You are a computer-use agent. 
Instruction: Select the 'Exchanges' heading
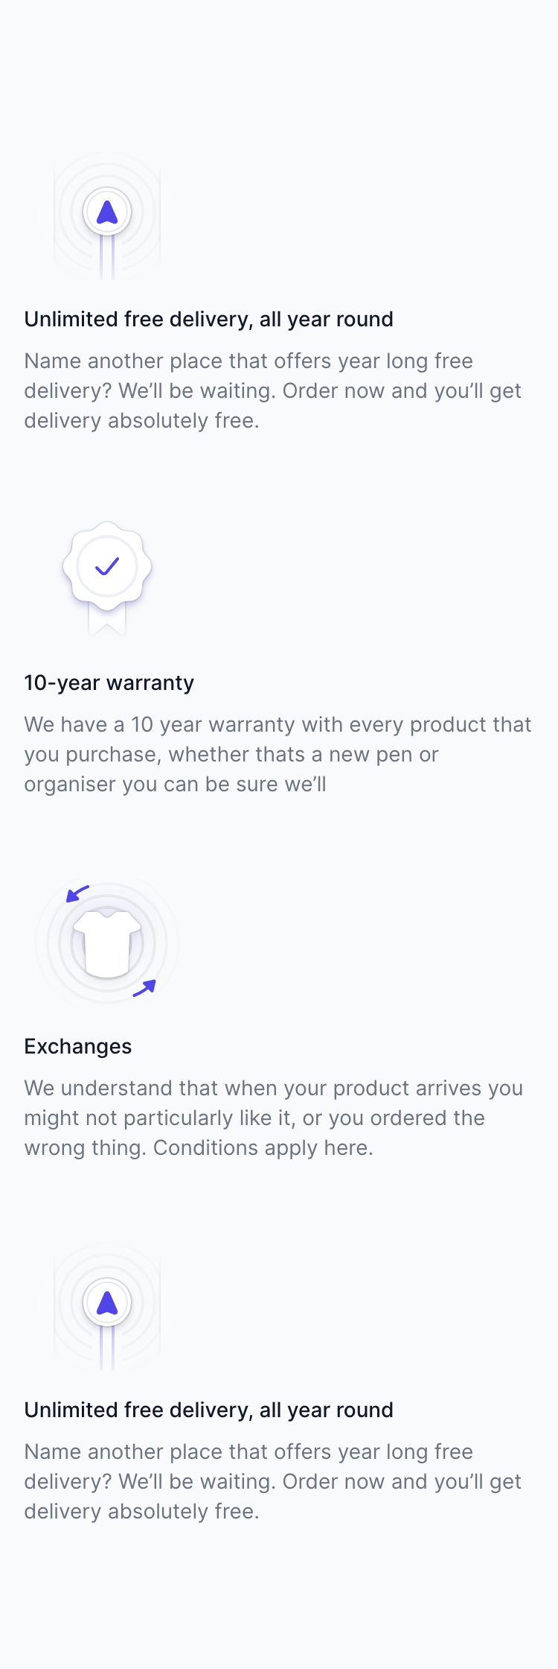77,1046
